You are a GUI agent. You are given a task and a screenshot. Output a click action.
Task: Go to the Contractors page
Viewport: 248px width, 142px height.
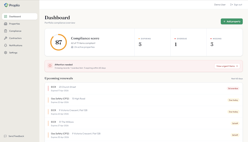(x=15, y=38)
